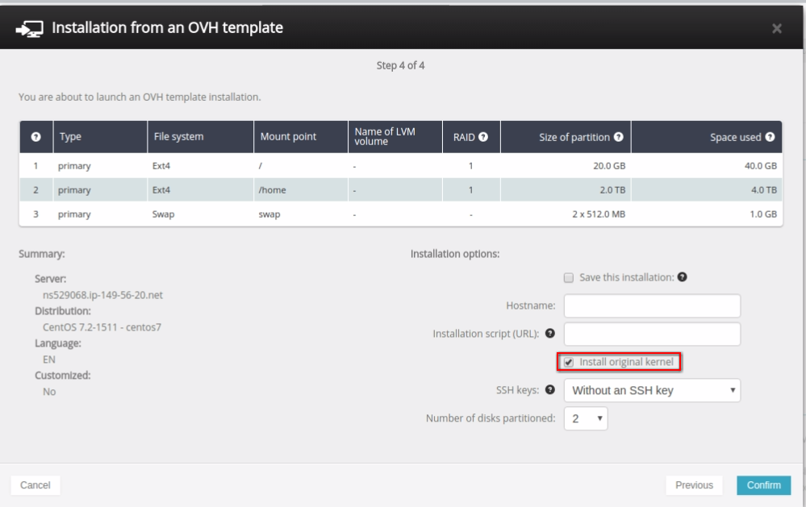Click the 'EN' language value
The image size is (806, 507).
coord(49,359)
